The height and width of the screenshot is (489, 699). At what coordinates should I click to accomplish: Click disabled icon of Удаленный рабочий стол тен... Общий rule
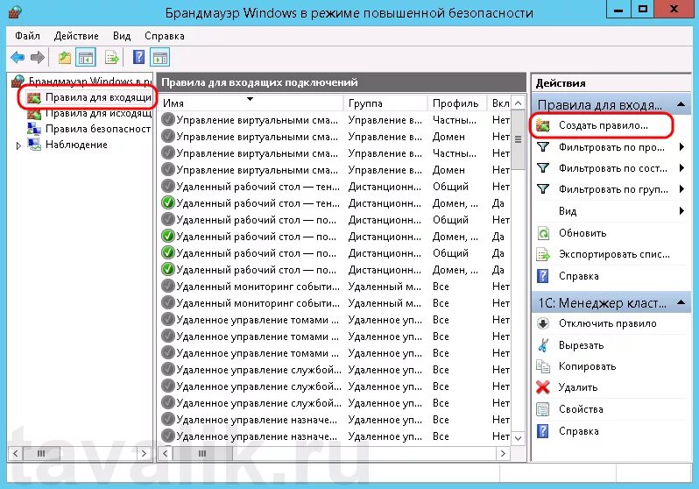[x=167, y=187]
